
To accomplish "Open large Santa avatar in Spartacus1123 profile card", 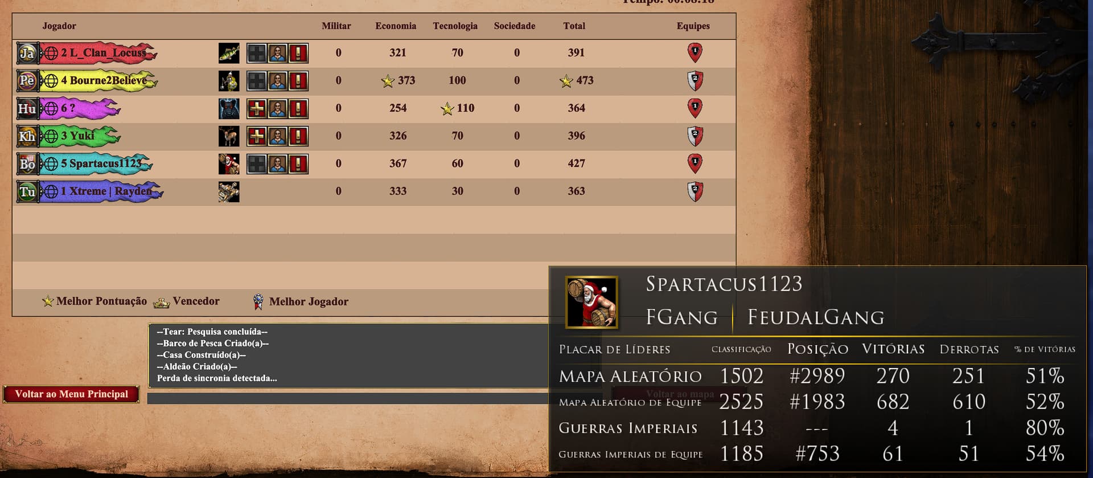I will [591, 302].
